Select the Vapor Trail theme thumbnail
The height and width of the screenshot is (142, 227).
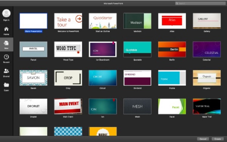click(207, 106)
